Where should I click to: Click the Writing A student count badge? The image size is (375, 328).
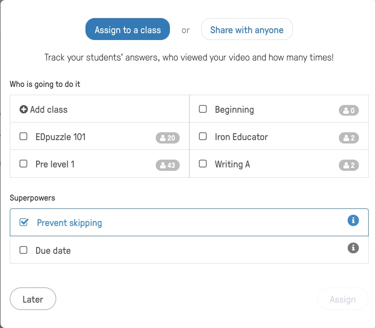(349, 165)
